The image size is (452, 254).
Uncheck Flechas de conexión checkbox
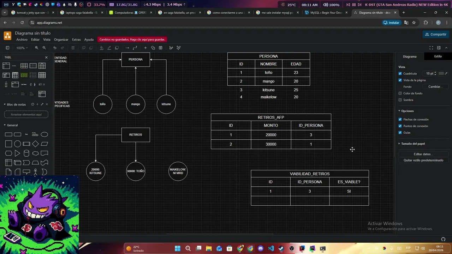(400, 119)
